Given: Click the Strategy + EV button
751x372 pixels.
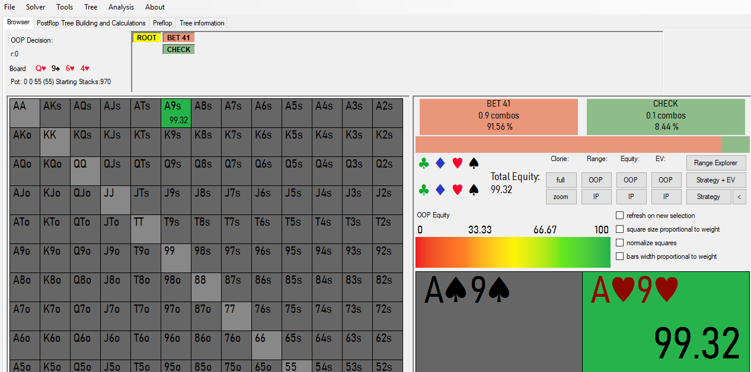Looking at the screenshot, I should [709, 179].
